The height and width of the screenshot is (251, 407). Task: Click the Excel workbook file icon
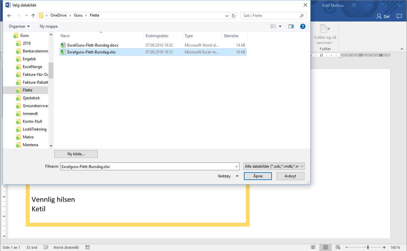click(63, 52)
